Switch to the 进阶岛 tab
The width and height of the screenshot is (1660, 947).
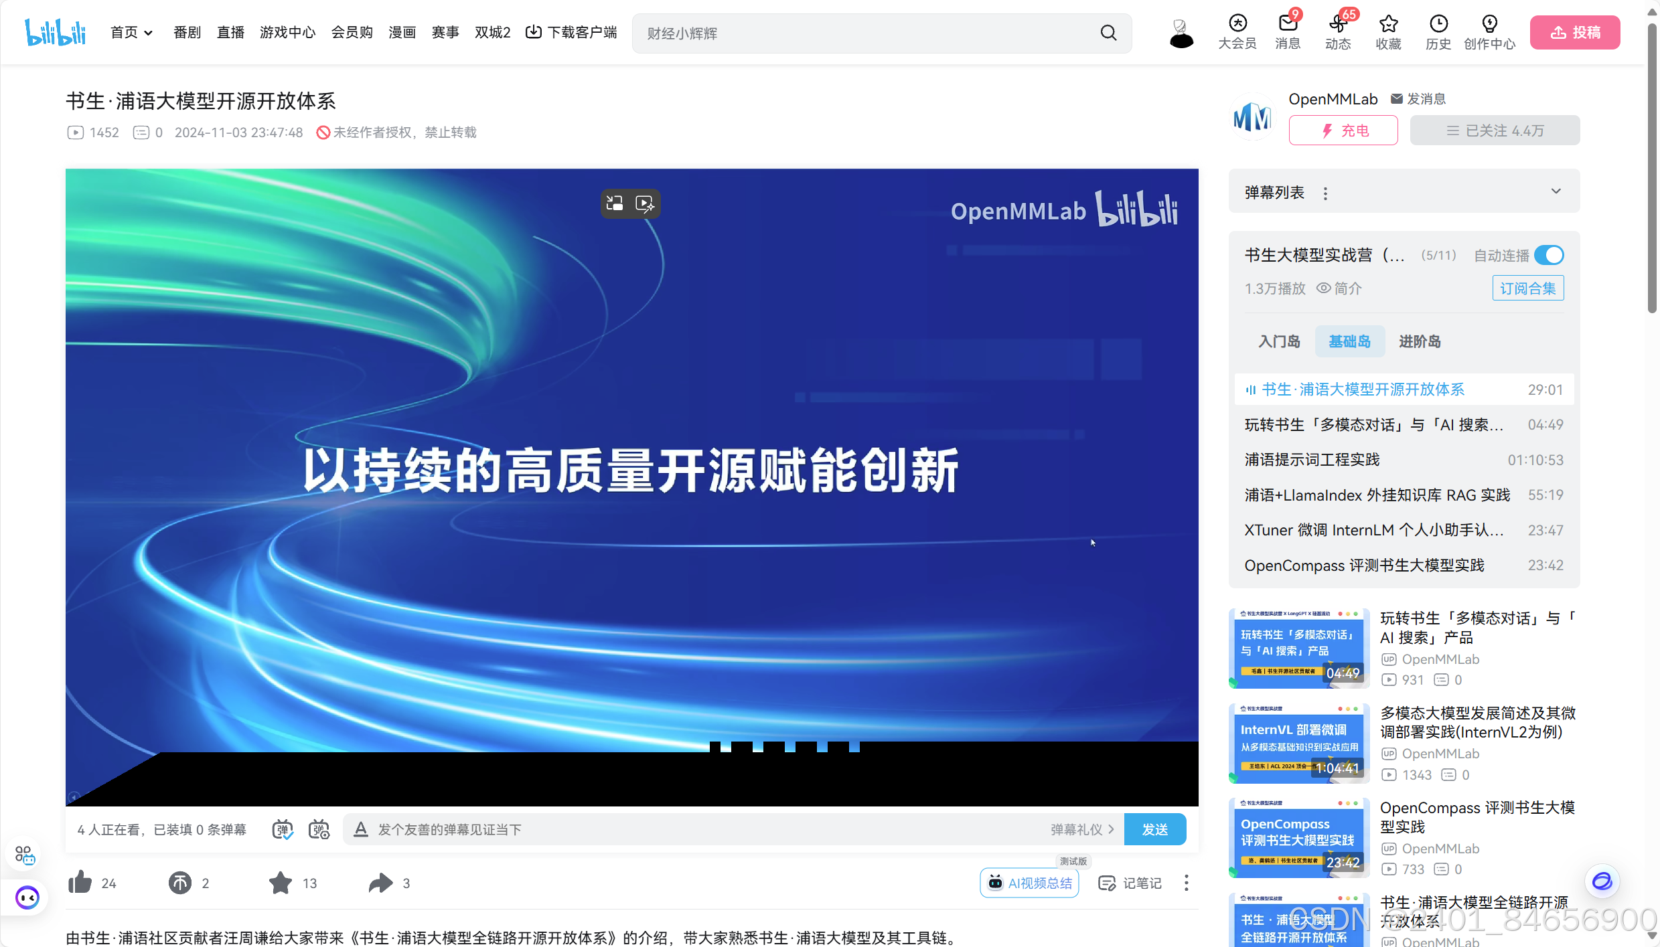[1419, 341]
